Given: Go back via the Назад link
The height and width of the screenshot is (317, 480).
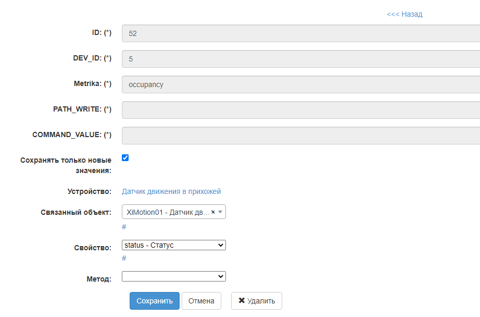Looking at the screenshot, I should 405,14.
